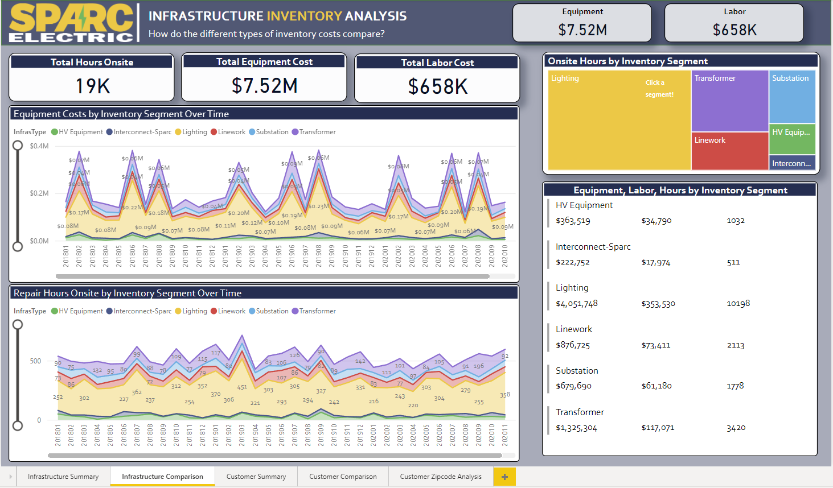This screenshot has height=488, width=833.
Task: Click the Equipment, Labor, Hours table title
Action: pos(680,190)
